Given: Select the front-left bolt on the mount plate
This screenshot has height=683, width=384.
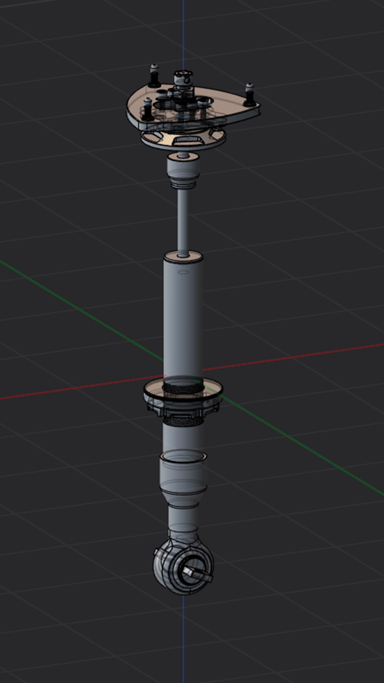Looking at the screenshot, I should pyautogui.click(x=147, y=110).
